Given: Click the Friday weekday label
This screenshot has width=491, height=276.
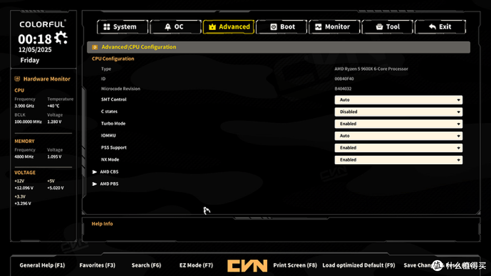Looking at the screenshot, I should click(30, 60).
